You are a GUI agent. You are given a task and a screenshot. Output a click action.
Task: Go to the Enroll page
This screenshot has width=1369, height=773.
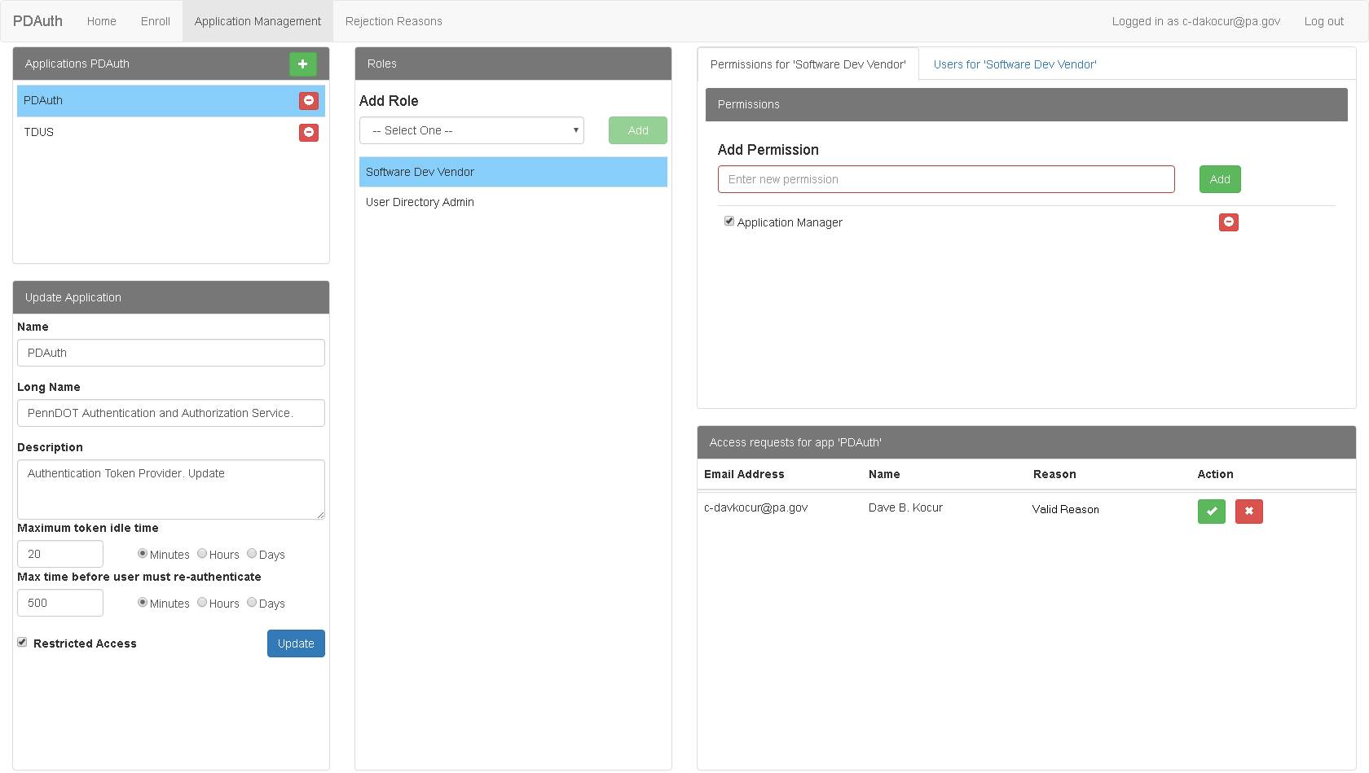coord(155,21)
